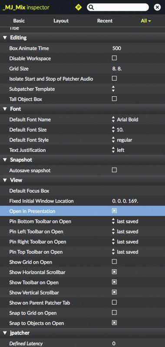Open Default Font Name dropdown Arial Bold

click(x=125, y=120)
